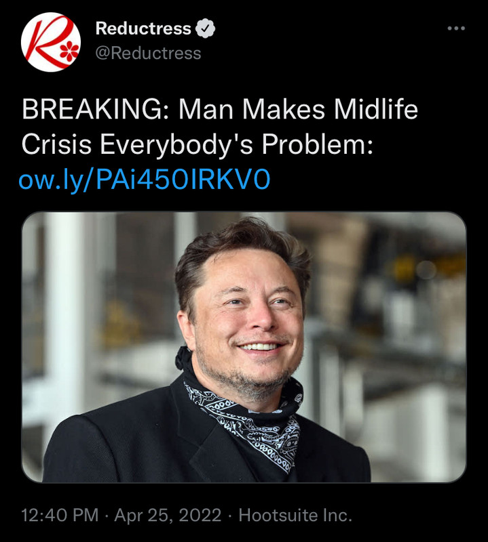Click the word BREAKING in the tweet
488x542 pixels.
(92, 110)
